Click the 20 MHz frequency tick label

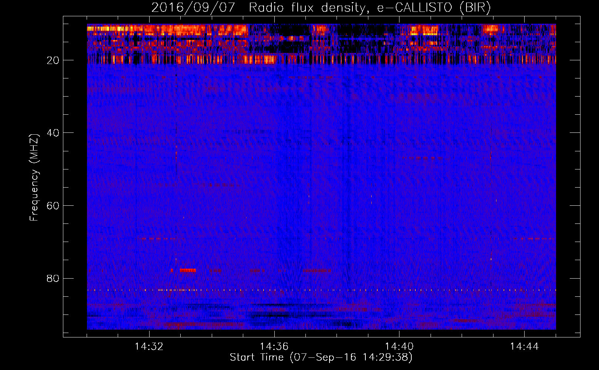pos(53,60)
